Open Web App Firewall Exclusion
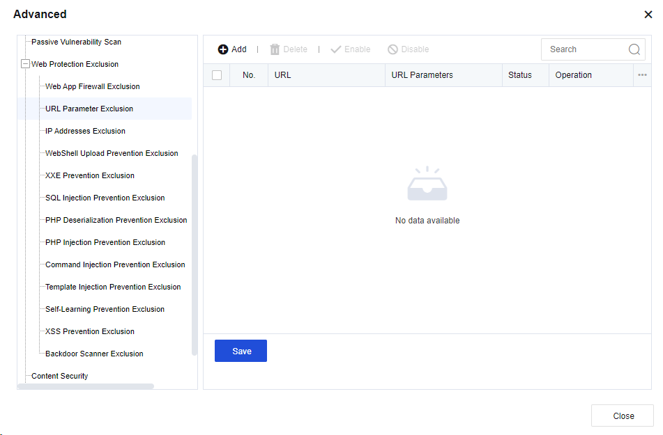This screenshot has height=435, width=663. point(92,86)
